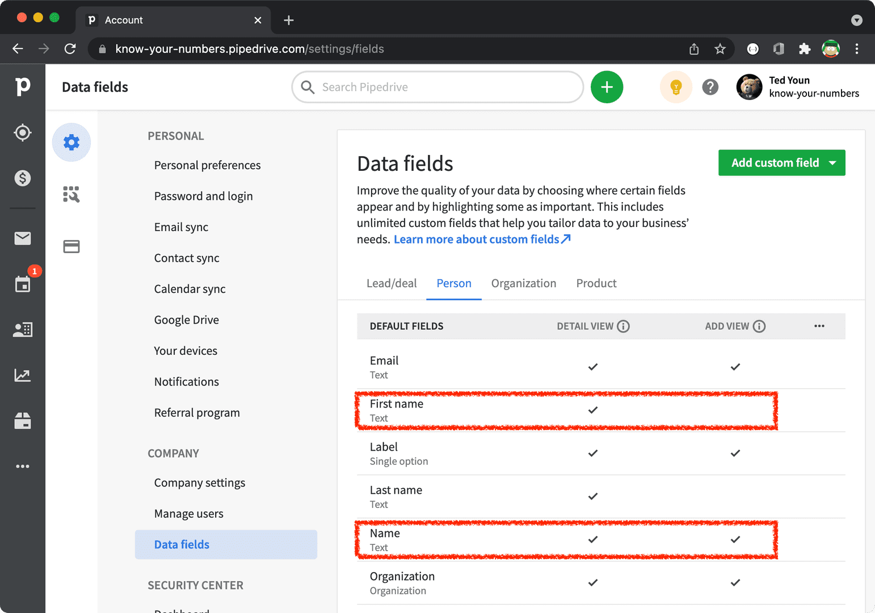Toggle Email add view checkmark
This screenshot has width=875, height=613.
tap(735, 367)
